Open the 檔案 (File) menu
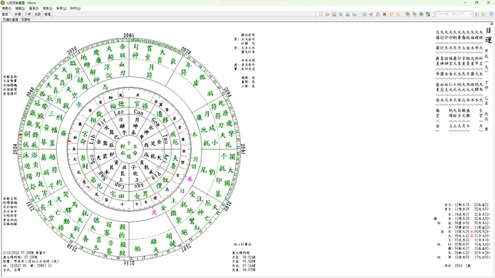495x278 pixels. pos(7,9)
